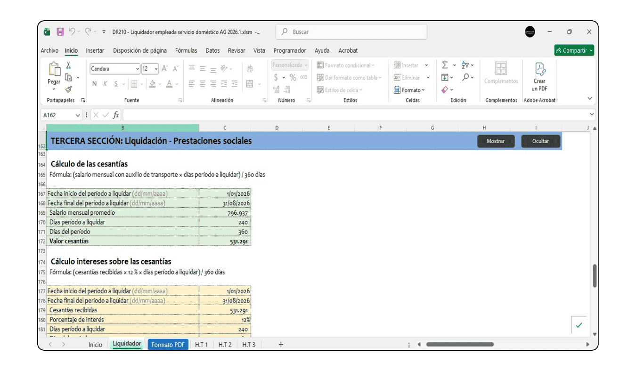Click the Create PDF Acrobat icon
Screen dimensions: 636x371
coord(539,78)
